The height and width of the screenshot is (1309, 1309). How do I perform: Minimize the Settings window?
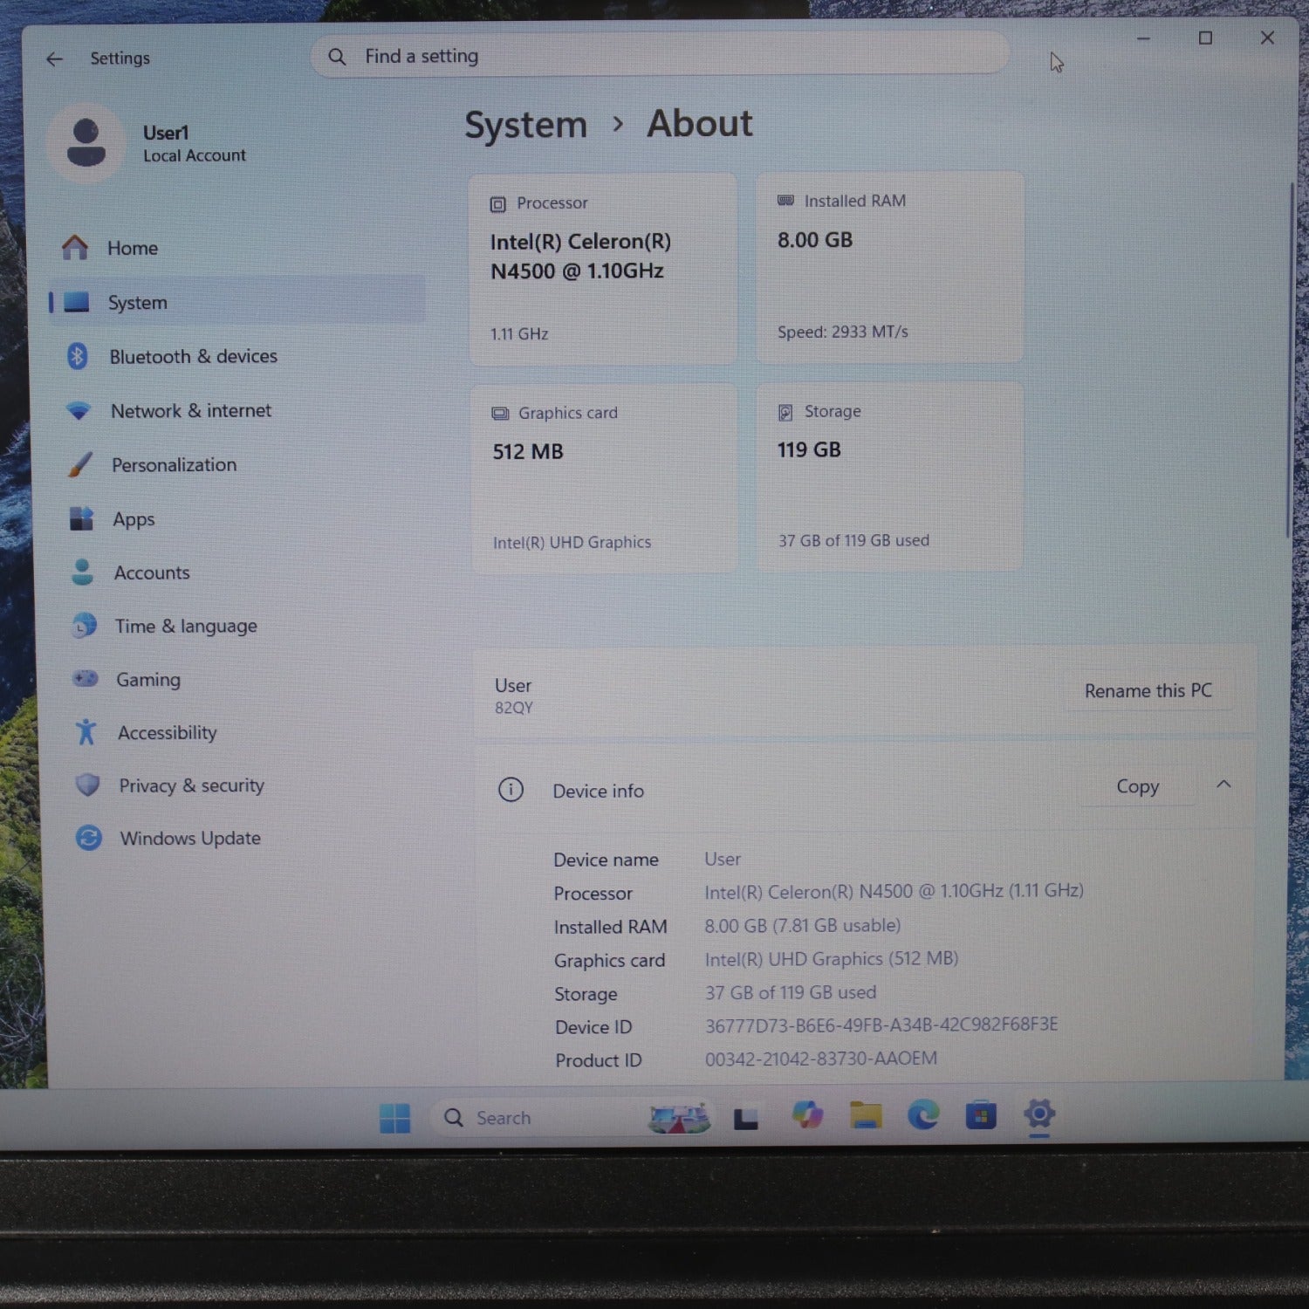click(x=1143, y=39)
